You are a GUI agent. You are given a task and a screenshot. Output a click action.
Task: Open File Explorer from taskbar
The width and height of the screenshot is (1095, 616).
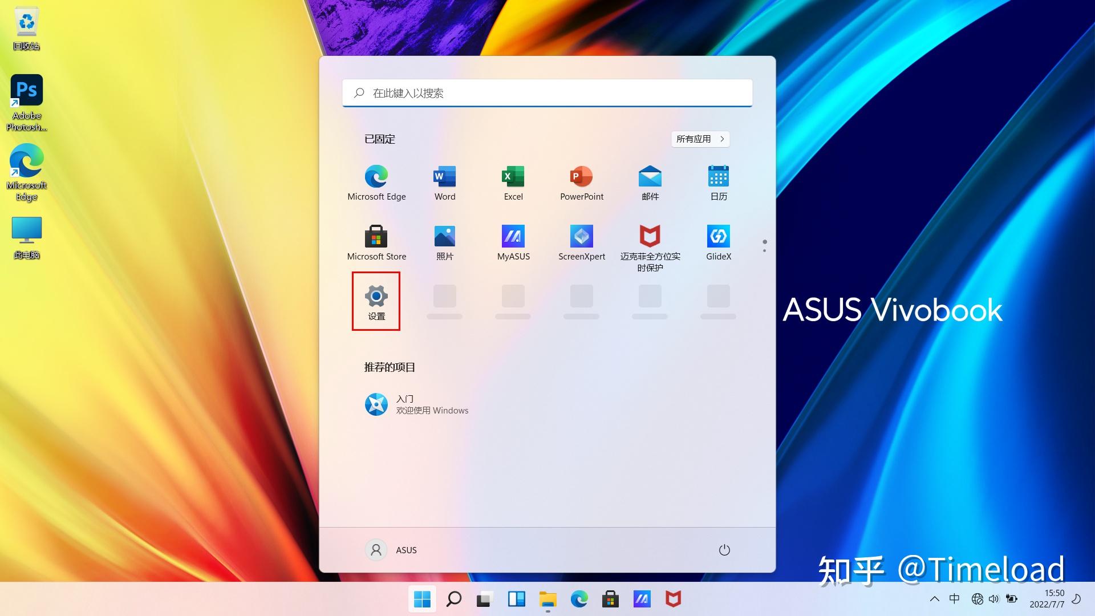[x=548, y=599]
